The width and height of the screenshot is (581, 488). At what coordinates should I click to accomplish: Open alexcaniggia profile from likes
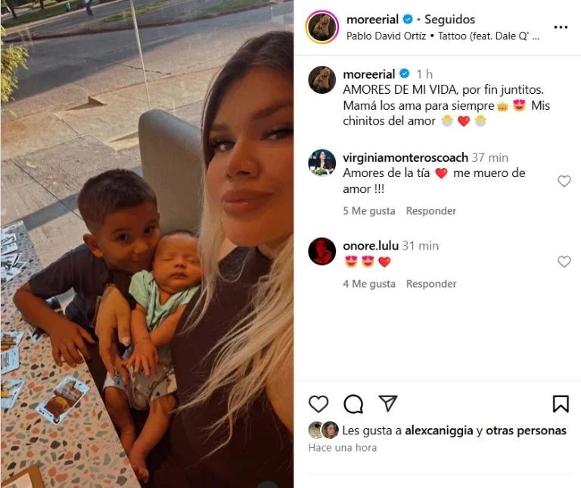pos(439,430)
